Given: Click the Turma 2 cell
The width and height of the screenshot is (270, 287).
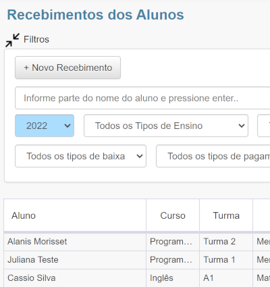Looking at the screenshot, I should pos(226,242).
